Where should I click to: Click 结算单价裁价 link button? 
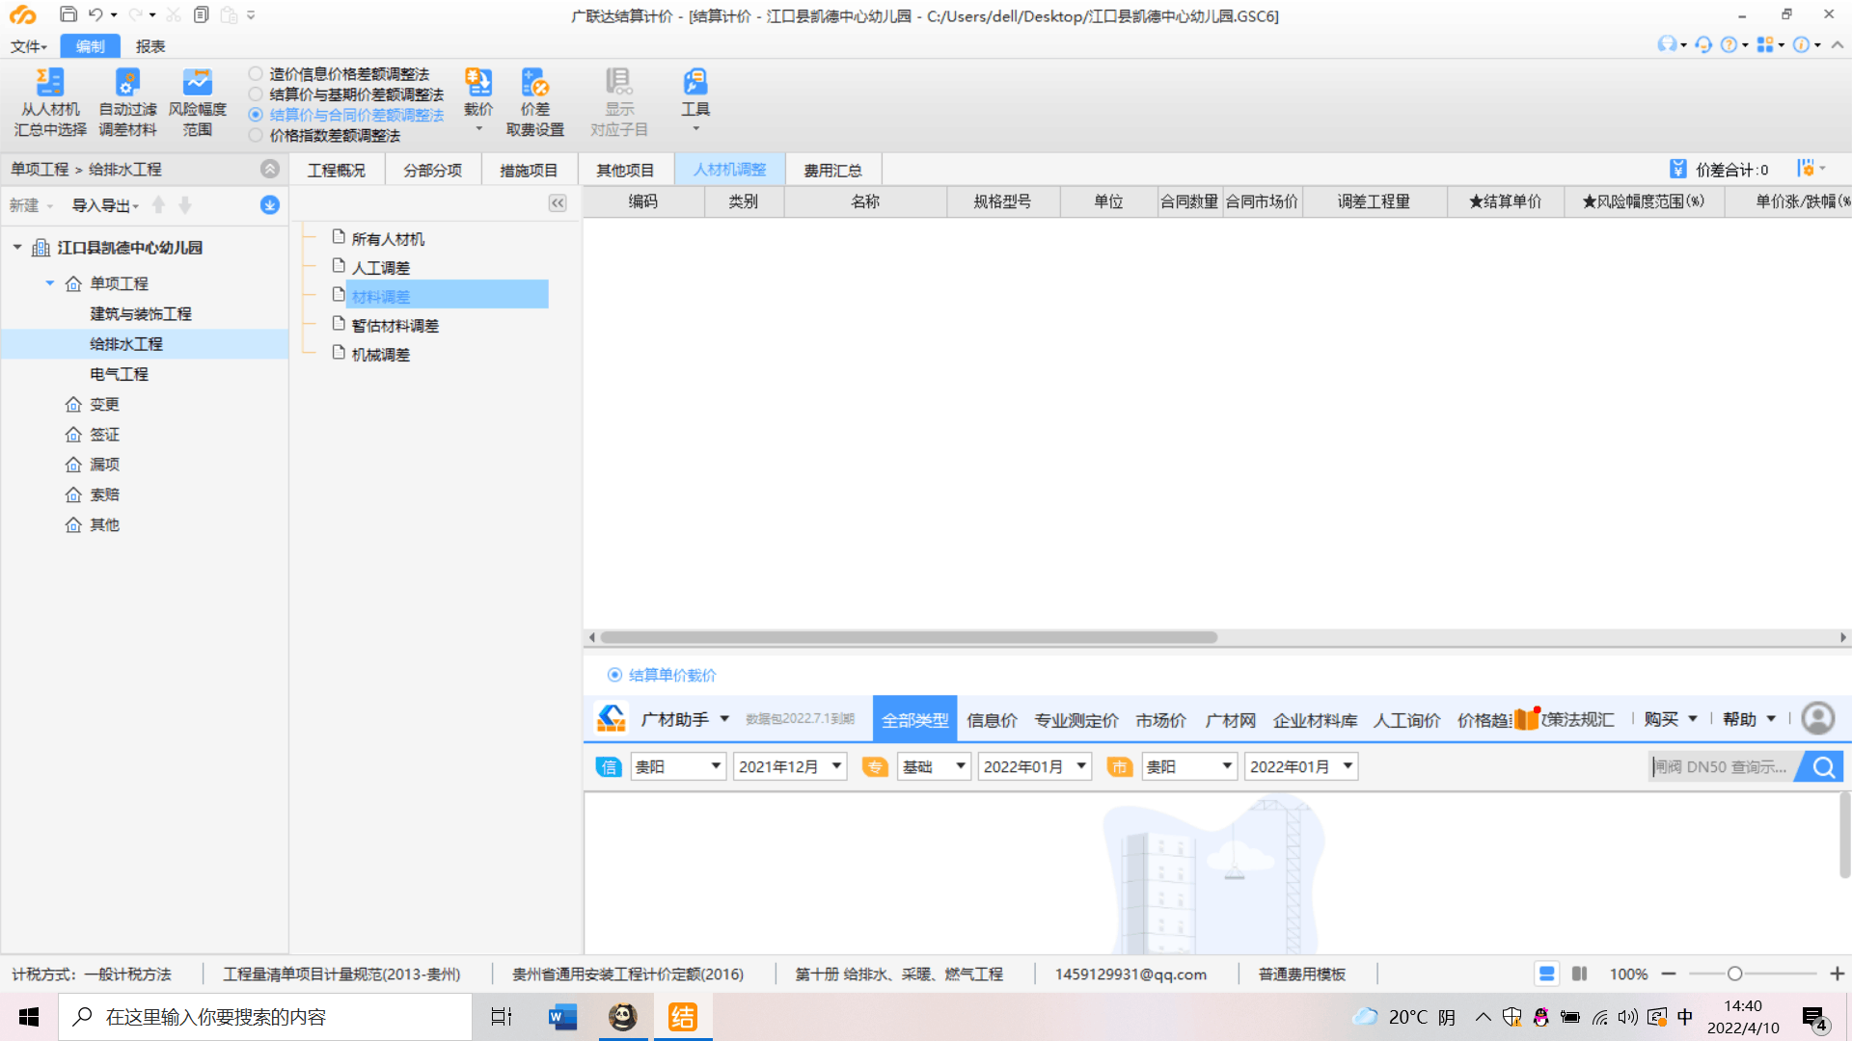click(x=671, y=674)
